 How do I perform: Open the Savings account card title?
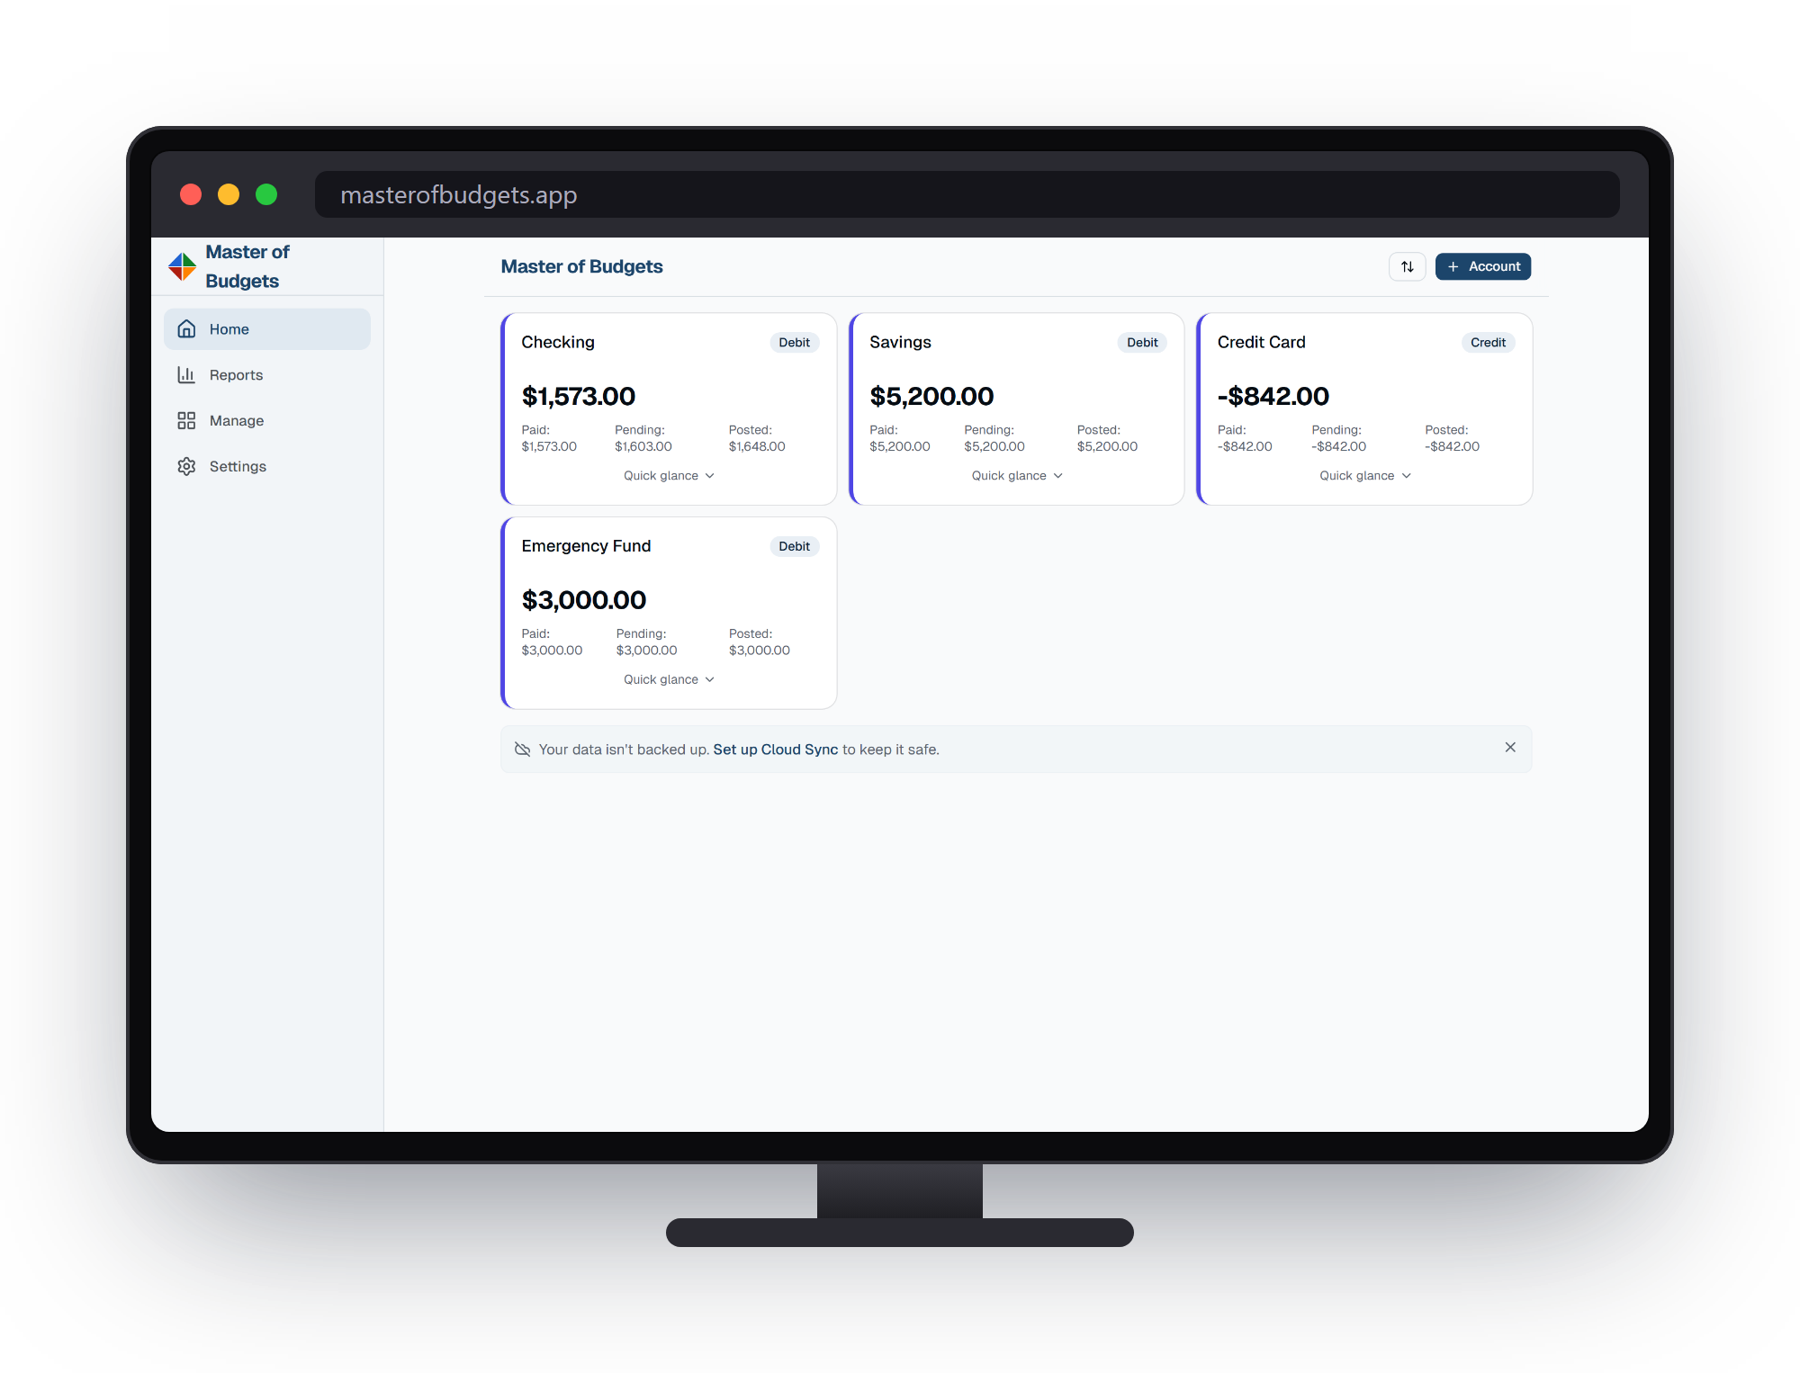(900, 342)
